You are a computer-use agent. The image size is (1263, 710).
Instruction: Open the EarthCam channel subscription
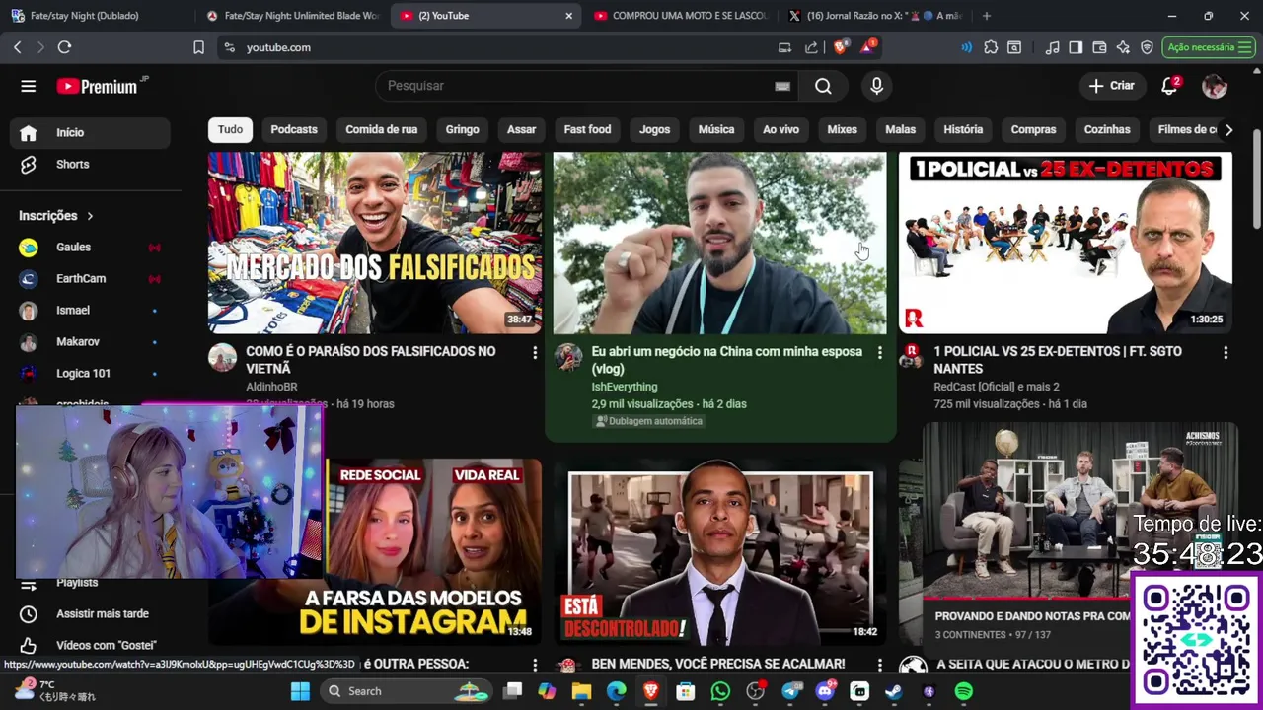[90, 279]
